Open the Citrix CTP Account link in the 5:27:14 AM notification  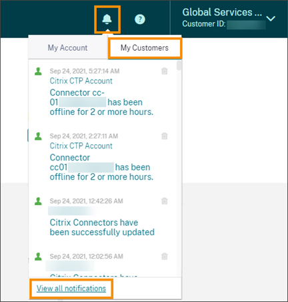pyautogui.click(x=81, y=81)
